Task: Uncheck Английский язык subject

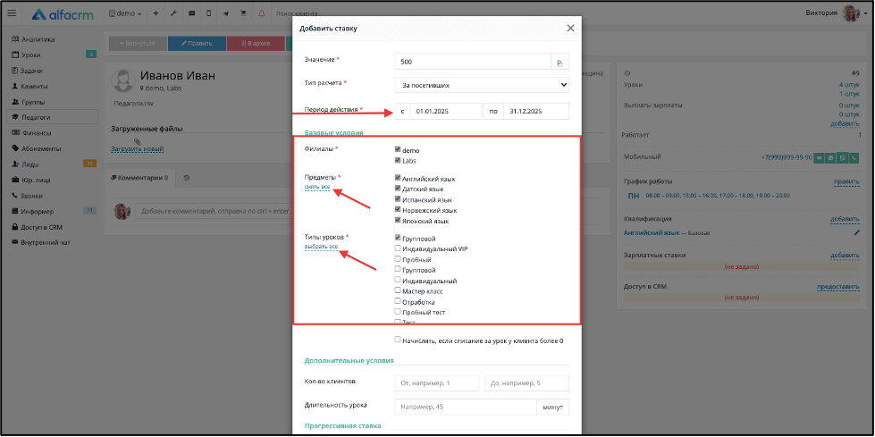Action: tap(398, 179)
